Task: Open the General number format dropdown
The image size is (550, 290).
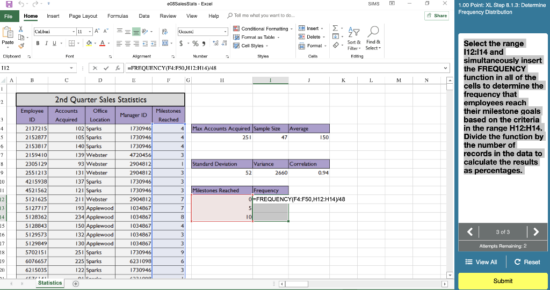Action: pos(225,32)
